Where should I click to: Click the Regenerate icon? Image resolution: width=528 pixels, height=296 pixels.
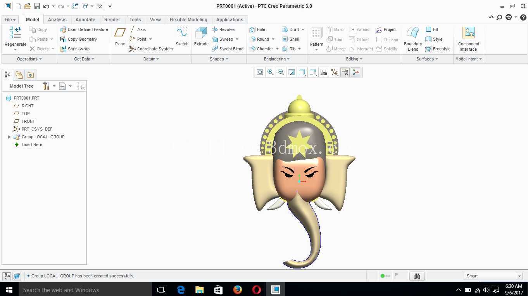[16, 33]
